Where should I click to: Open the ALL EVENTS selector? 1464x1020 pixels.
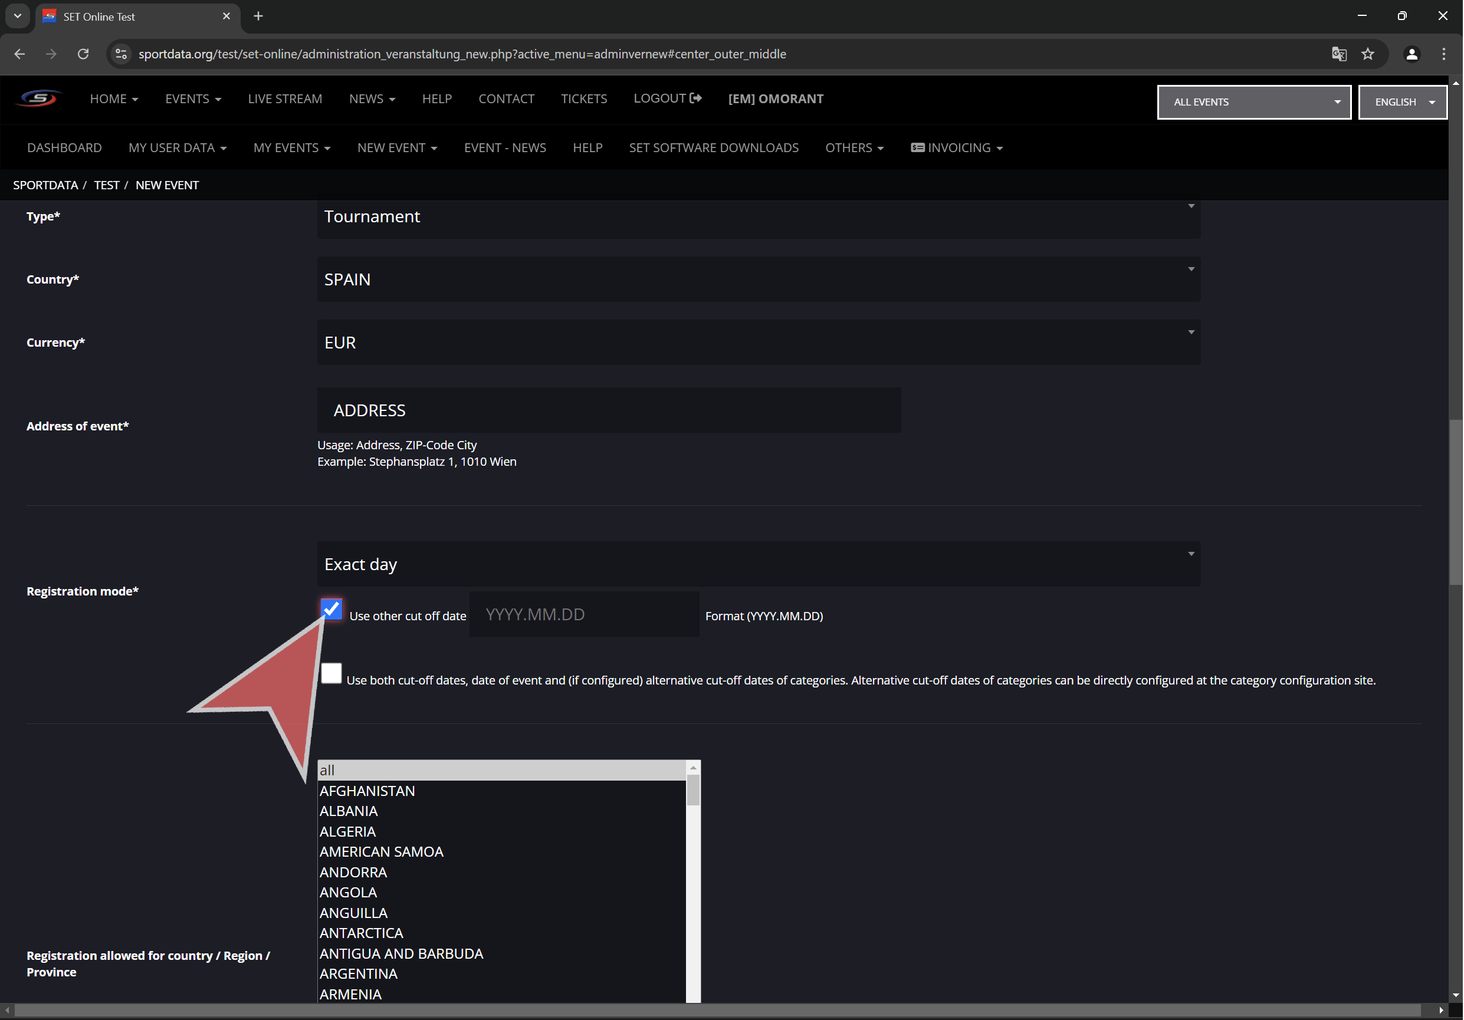[1253, 102]
